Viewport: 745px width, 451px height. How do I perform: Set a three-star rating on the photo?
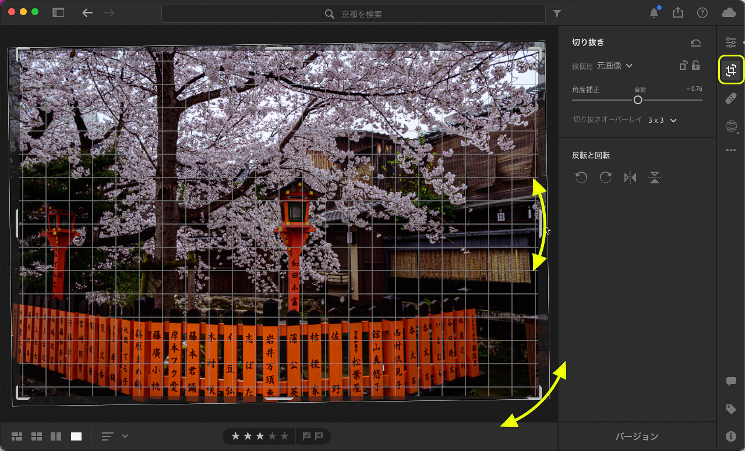(259, 436)
